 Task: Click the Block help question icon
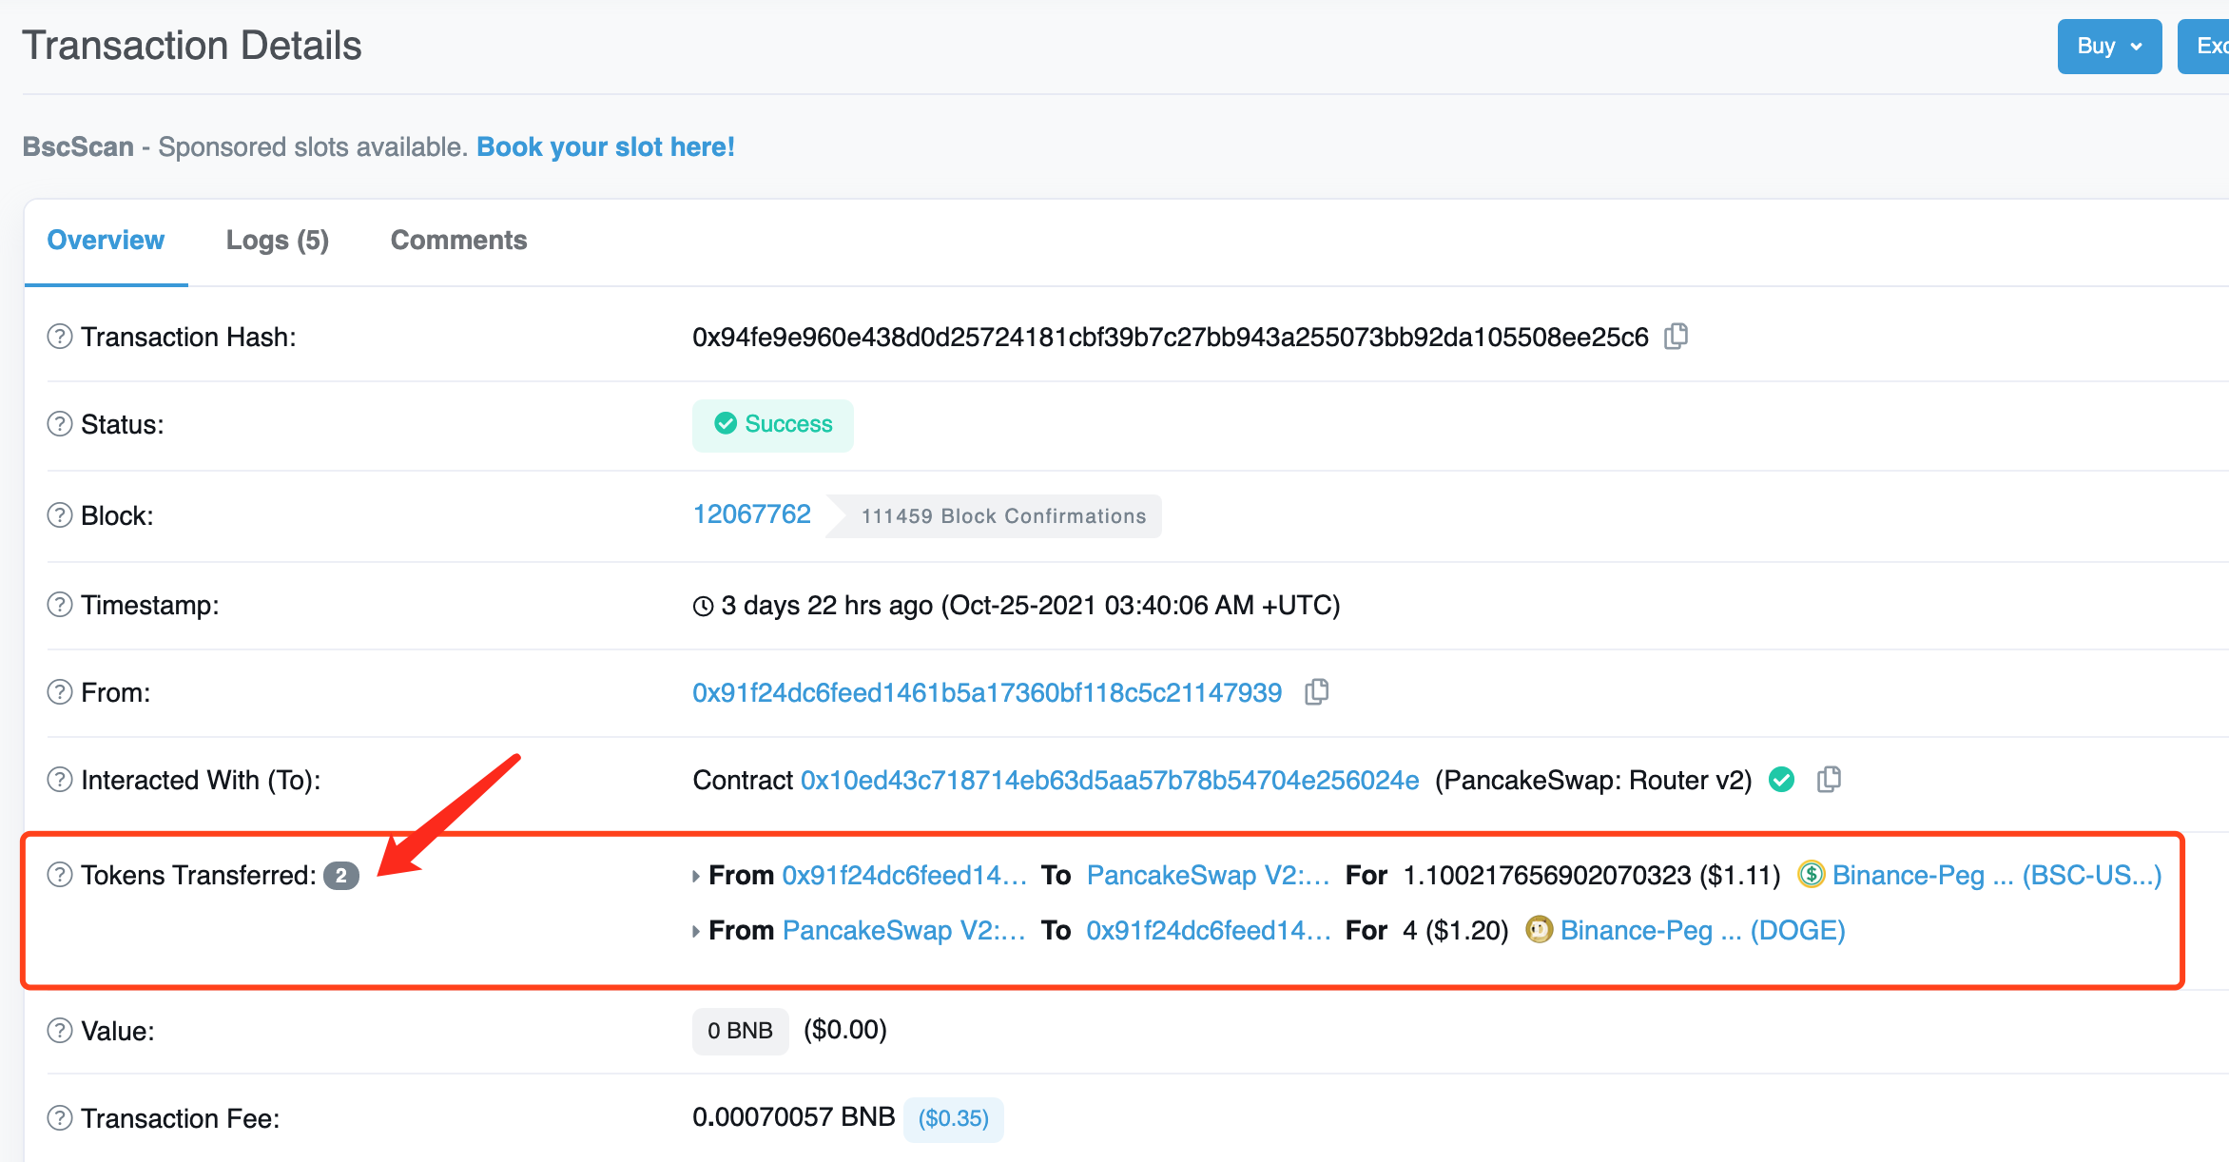point(60,515)
